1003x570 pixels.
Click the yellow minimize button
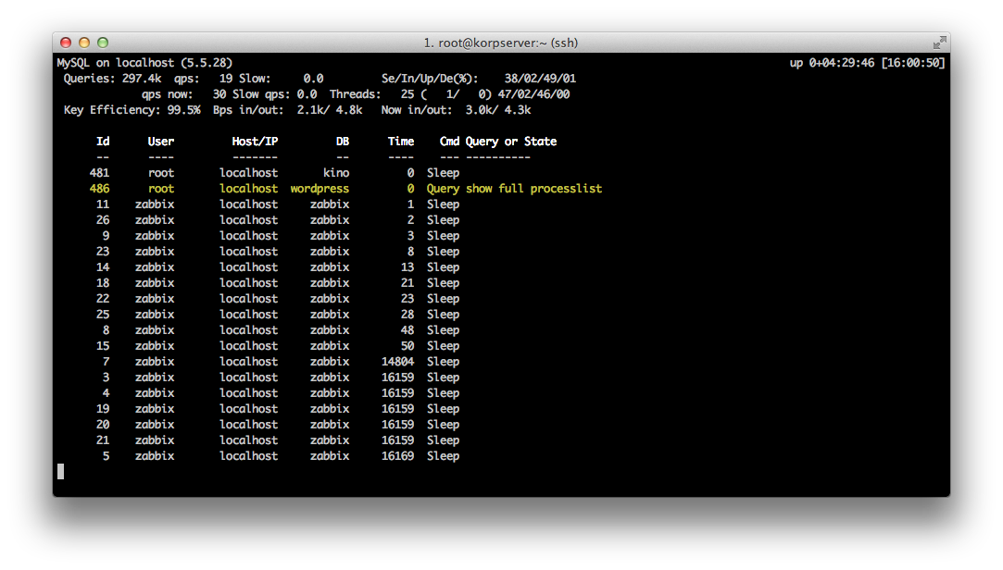coord(83,42)
